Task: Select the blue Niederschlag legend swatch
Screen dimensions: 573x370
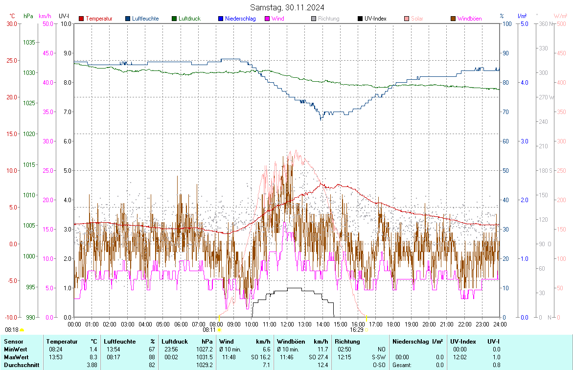Action: click(221, 19)
